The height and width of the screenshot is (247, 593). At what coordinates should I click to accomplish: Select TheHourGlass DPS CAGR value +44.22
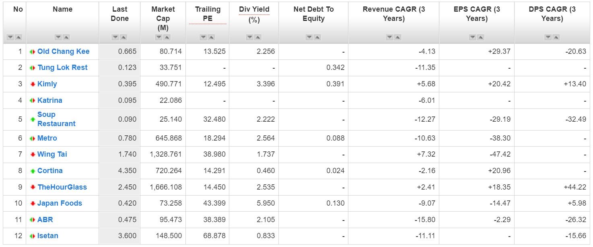[575, 187]
